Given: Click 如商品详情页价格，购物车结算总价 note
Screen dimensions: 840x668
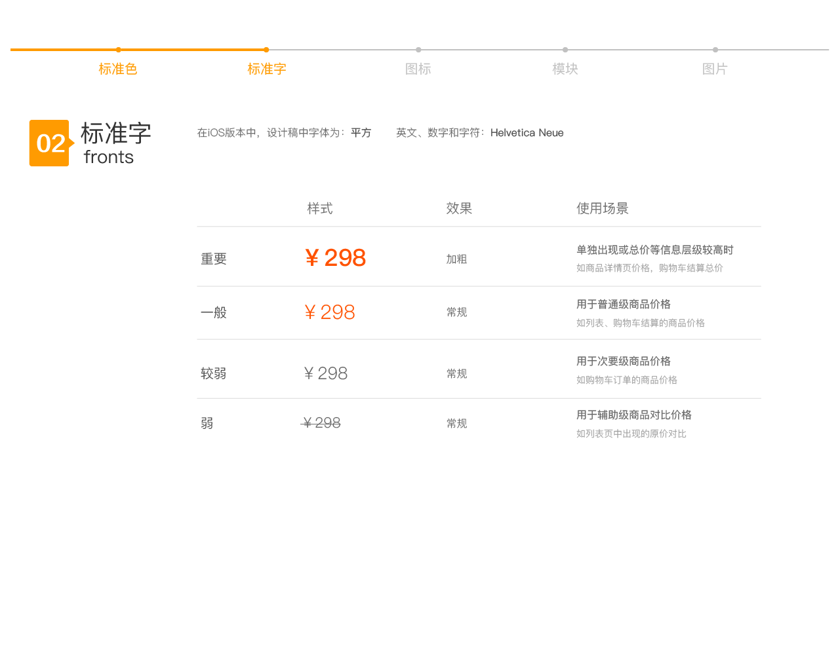Looking at the screenshot, I should tap(650, 268).
